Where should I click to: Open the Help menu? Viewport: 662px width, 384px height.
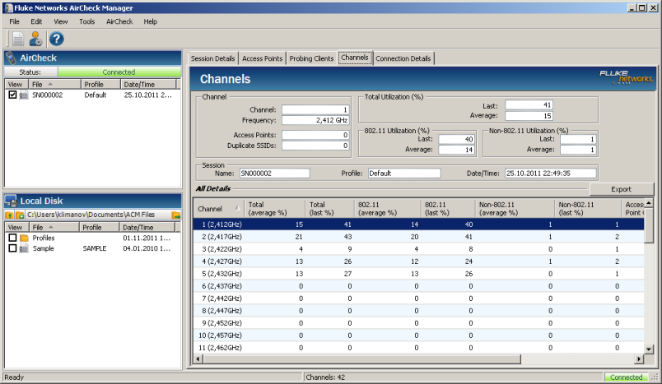click(x=151, y=21)
